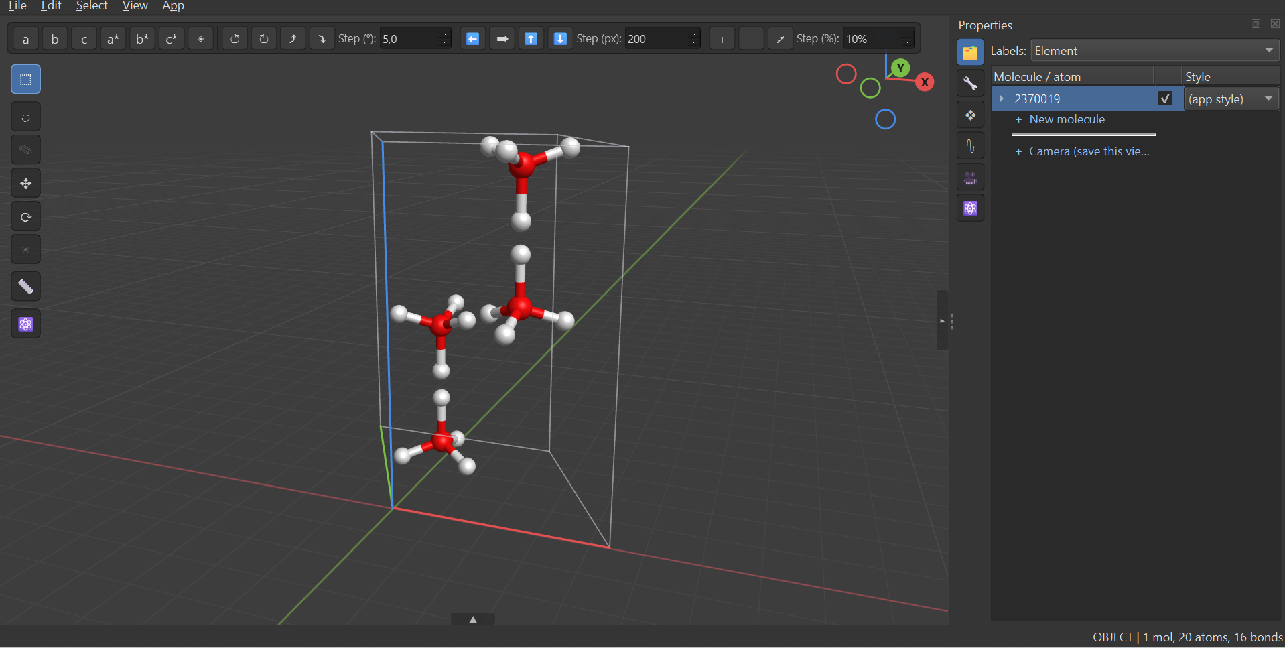The height and width of the screenshot is (648, 1285).
Task: Open the four-diamonds symmetry tab
Action: click(x=970, y=115)
